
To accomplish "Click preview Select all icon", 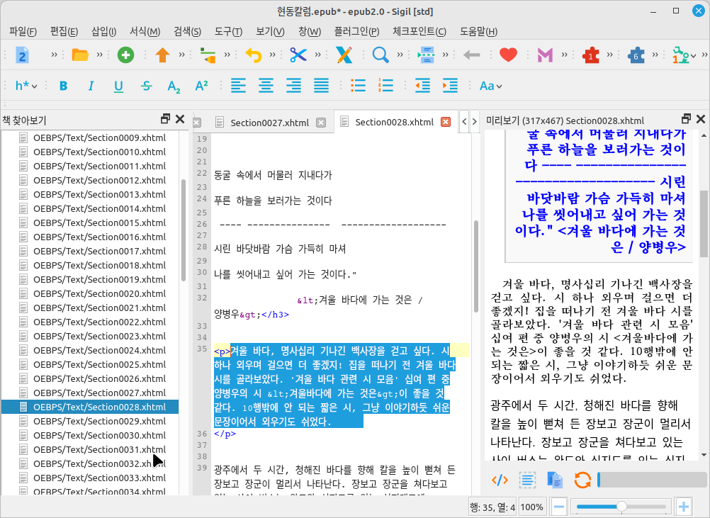I will (527, 480).
